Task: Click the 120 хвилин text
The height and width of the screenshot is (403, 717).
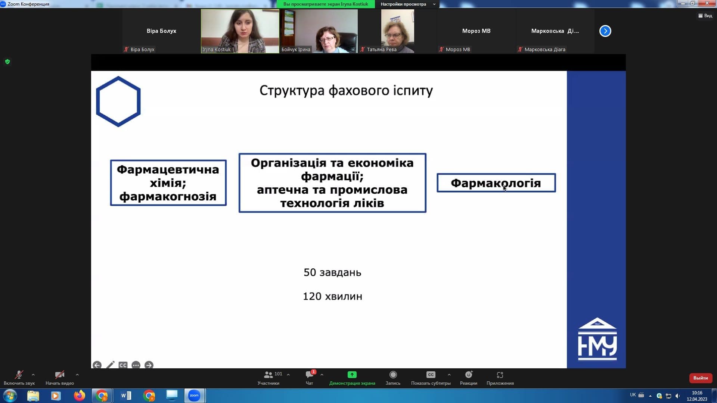Action: coord(332,296)
